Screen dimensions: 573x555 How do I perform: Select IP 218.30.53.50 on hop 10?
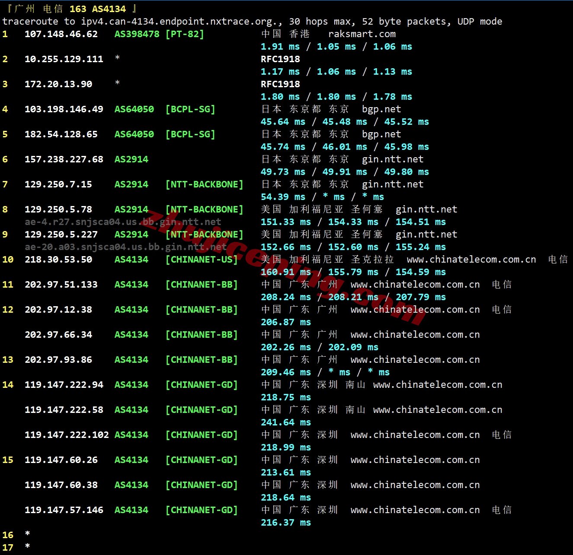click(x=58, y=260)
